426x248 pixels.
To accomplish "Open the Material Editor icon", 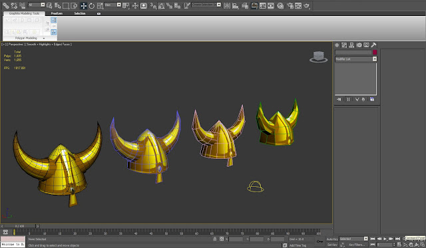I will (280, 6).
